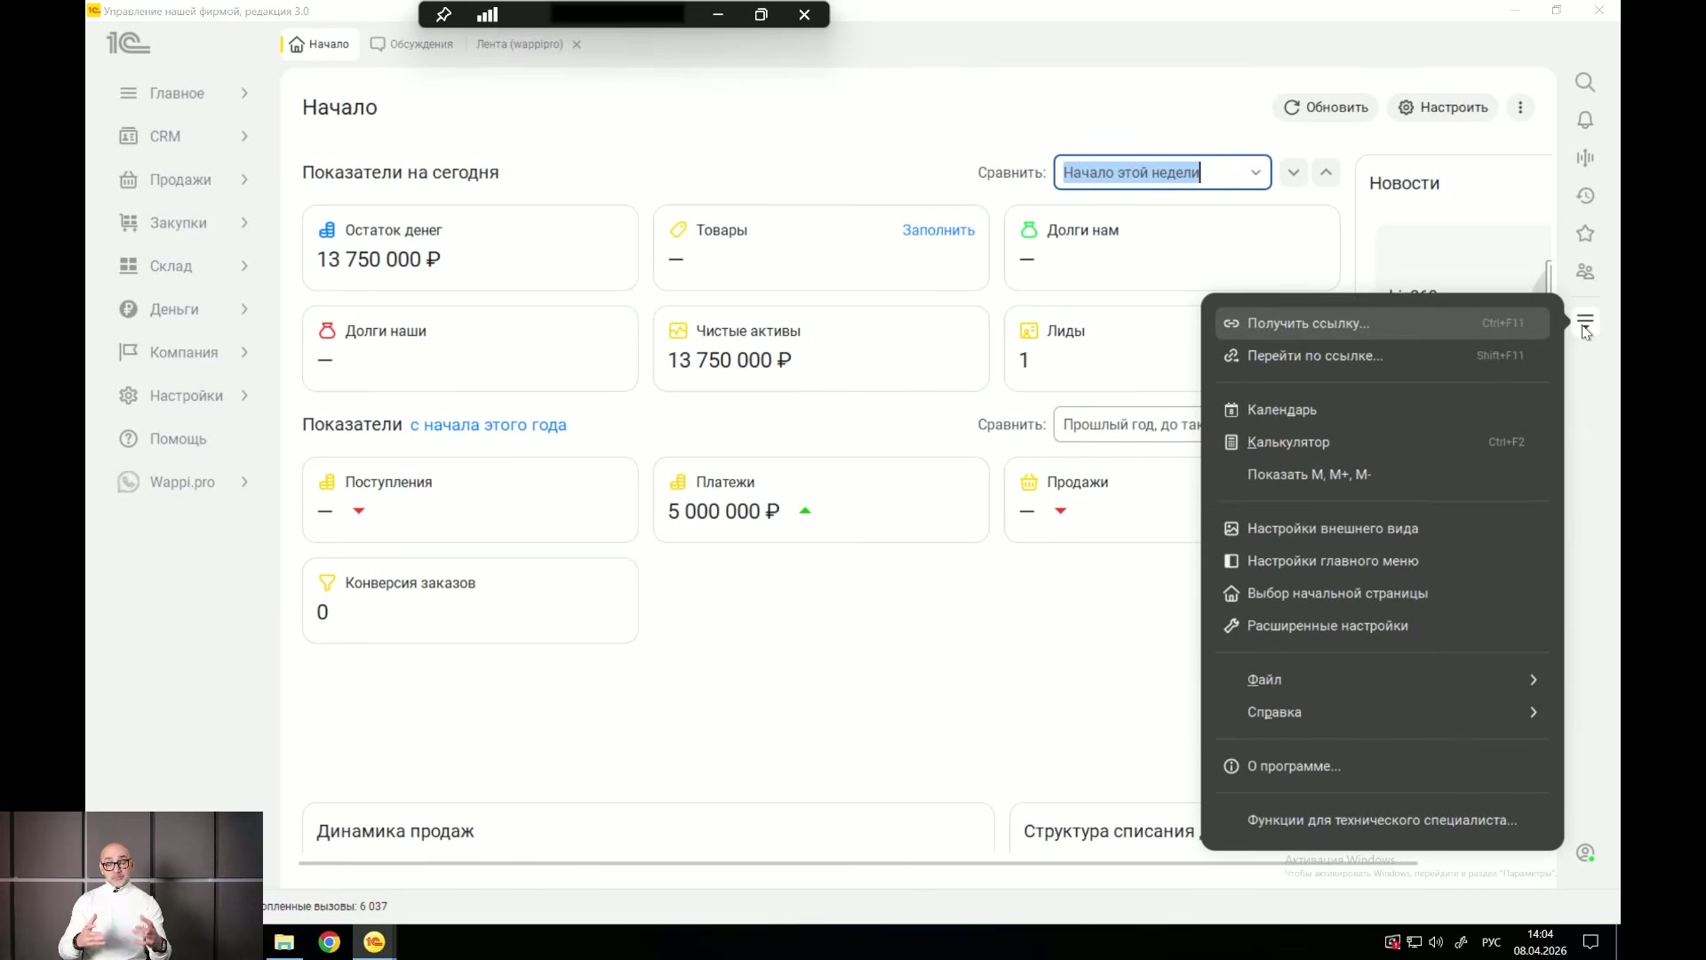Open the search icon in right sidebar
Screen dimensions: 1706x960
click(x=1585, y=83)
